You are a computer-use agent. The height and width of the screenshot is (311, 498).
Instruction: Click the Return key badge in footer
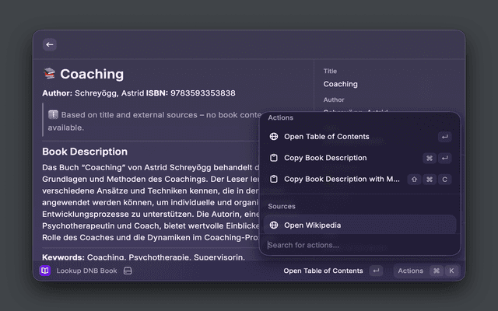coord(376,271)
